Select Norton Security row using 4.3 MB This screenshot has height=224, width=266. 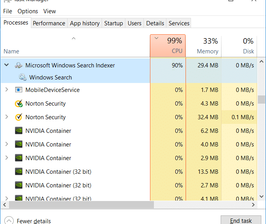tap(129, 104)
